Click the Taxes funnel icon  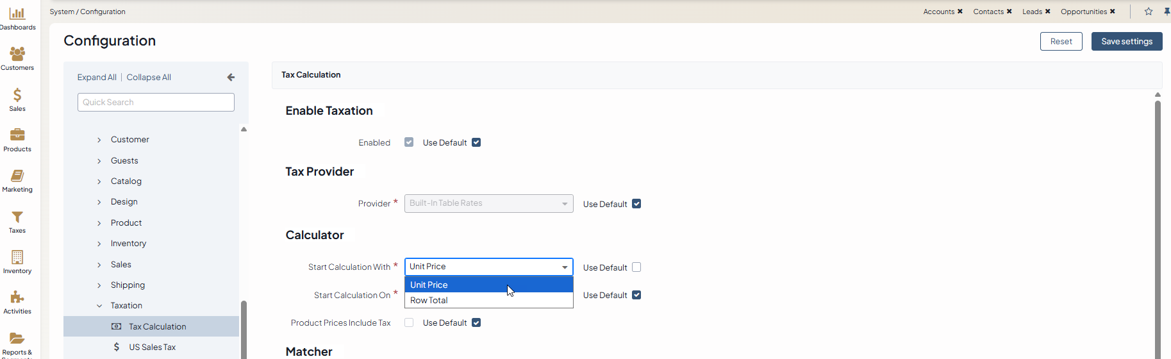(x=17, y=217)
